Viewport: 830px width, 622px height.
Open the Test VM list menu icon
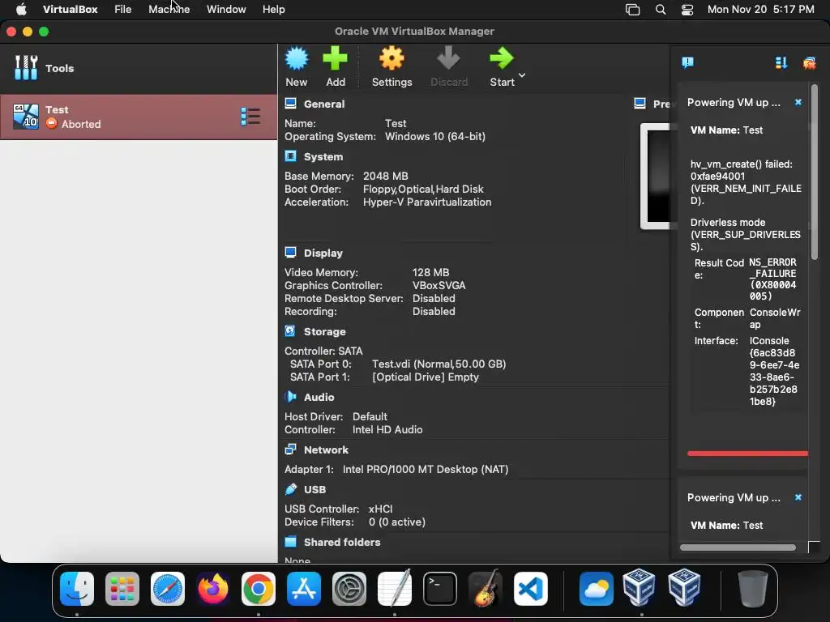pos(250,117)
